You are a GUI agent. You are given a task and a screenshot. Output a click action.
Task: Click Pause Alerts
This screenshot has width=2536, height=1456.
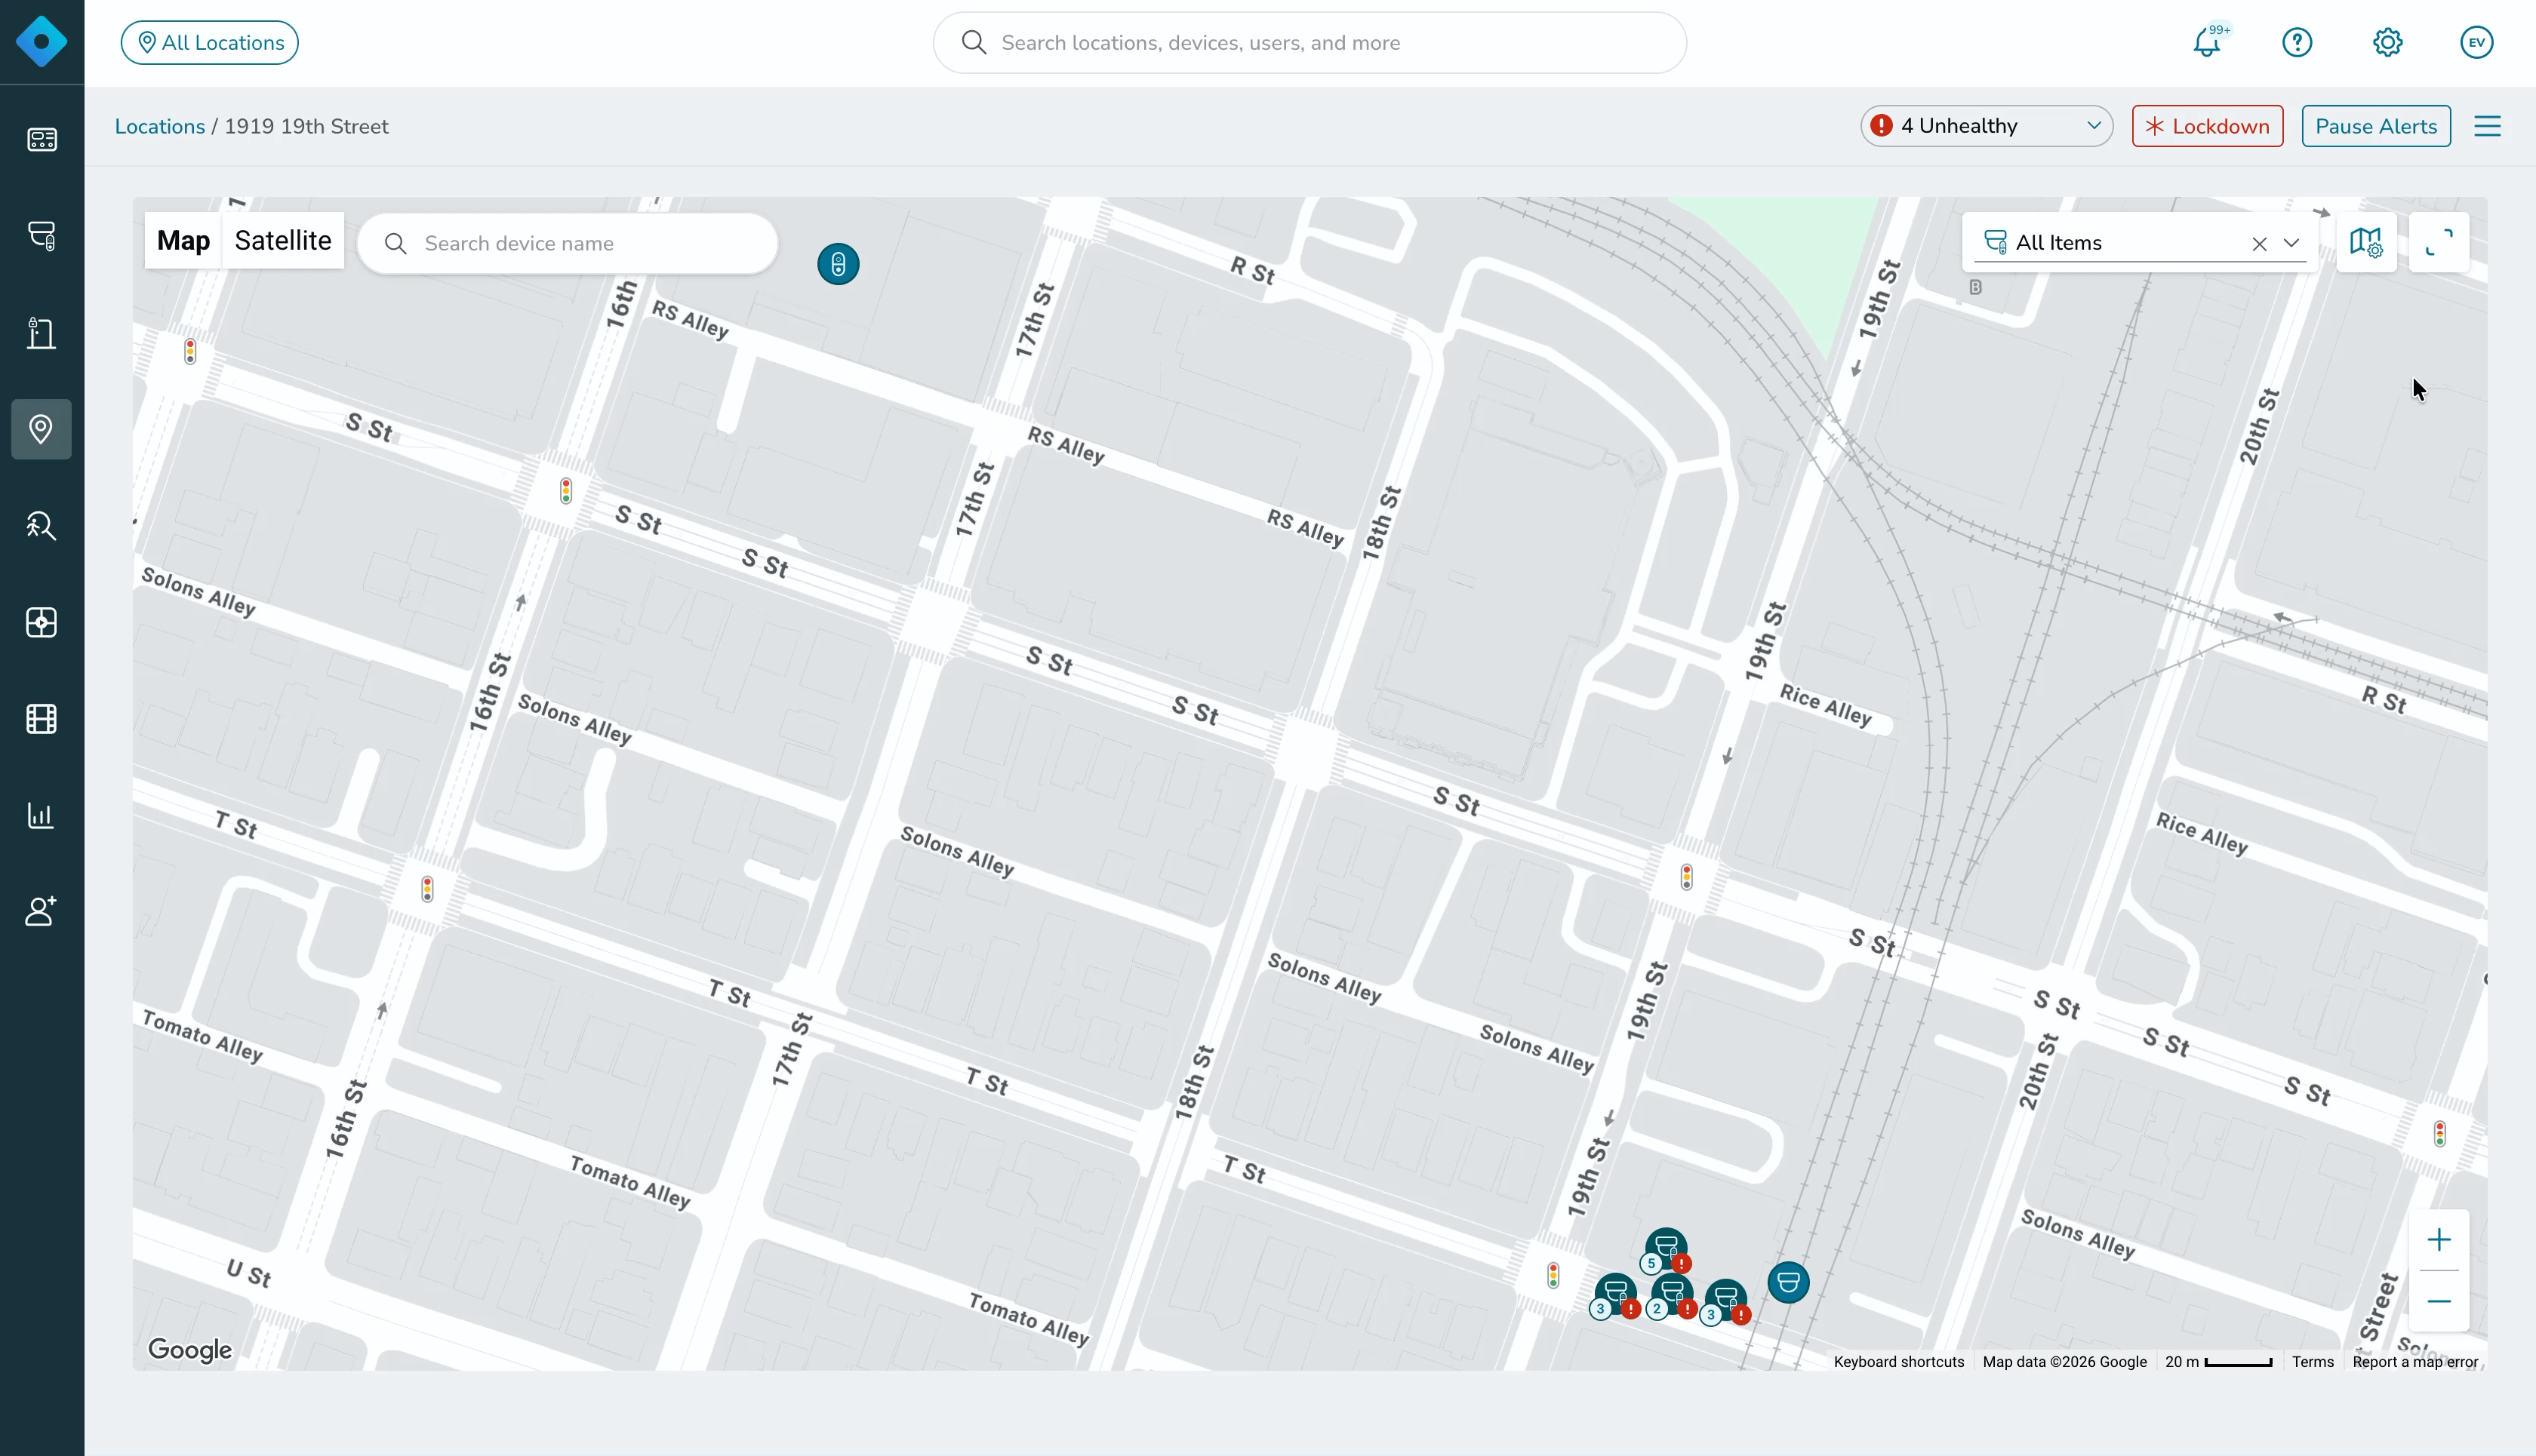click(2375, 126)
